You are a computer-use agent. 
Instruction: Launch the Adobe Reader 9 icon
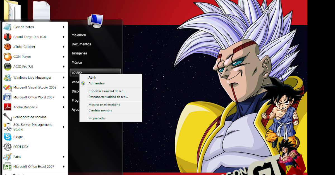(7, 107)
